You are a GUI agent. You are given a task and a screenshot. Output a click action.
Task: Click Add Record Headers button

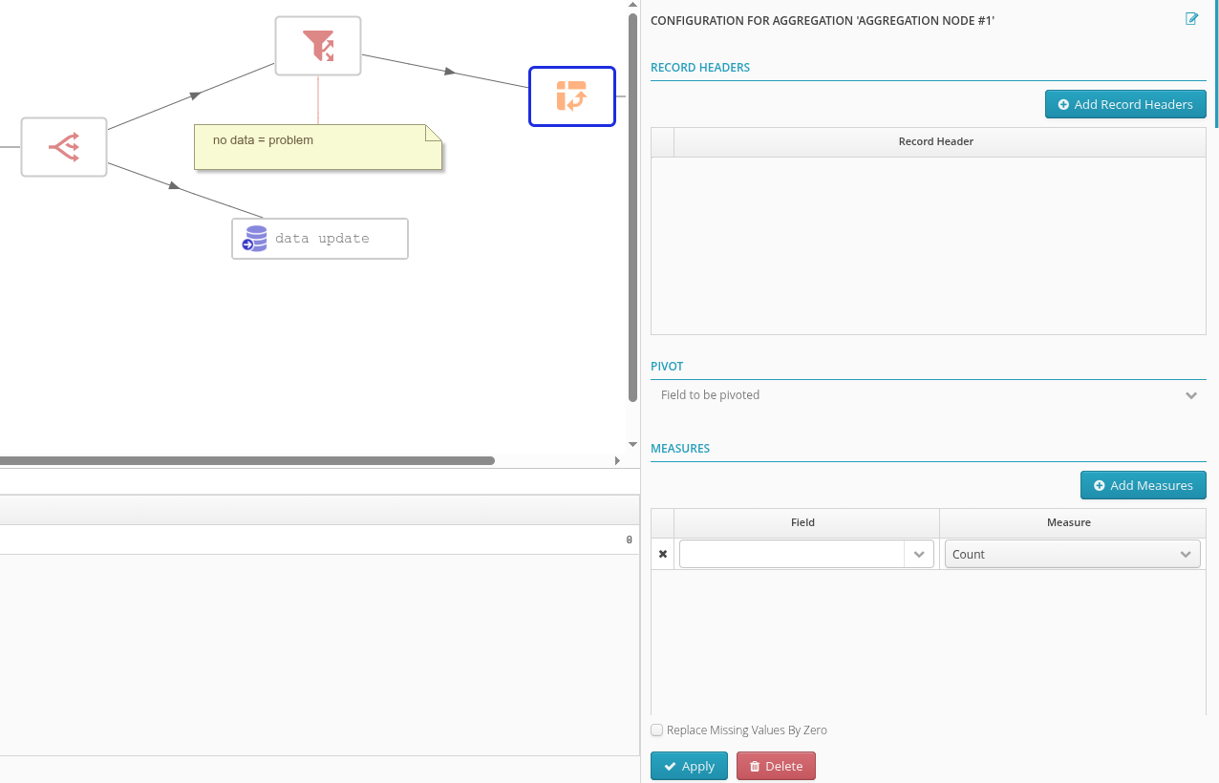coord(1125,104)
